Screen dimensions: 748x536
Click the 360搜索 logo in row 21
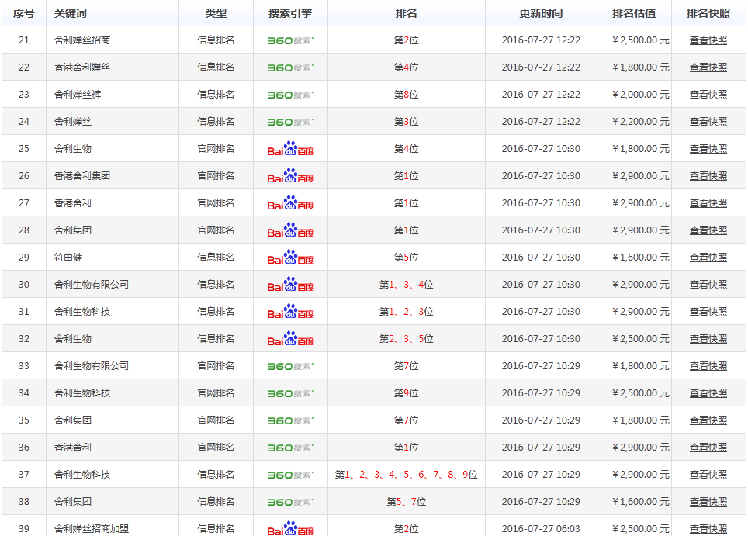290,41
